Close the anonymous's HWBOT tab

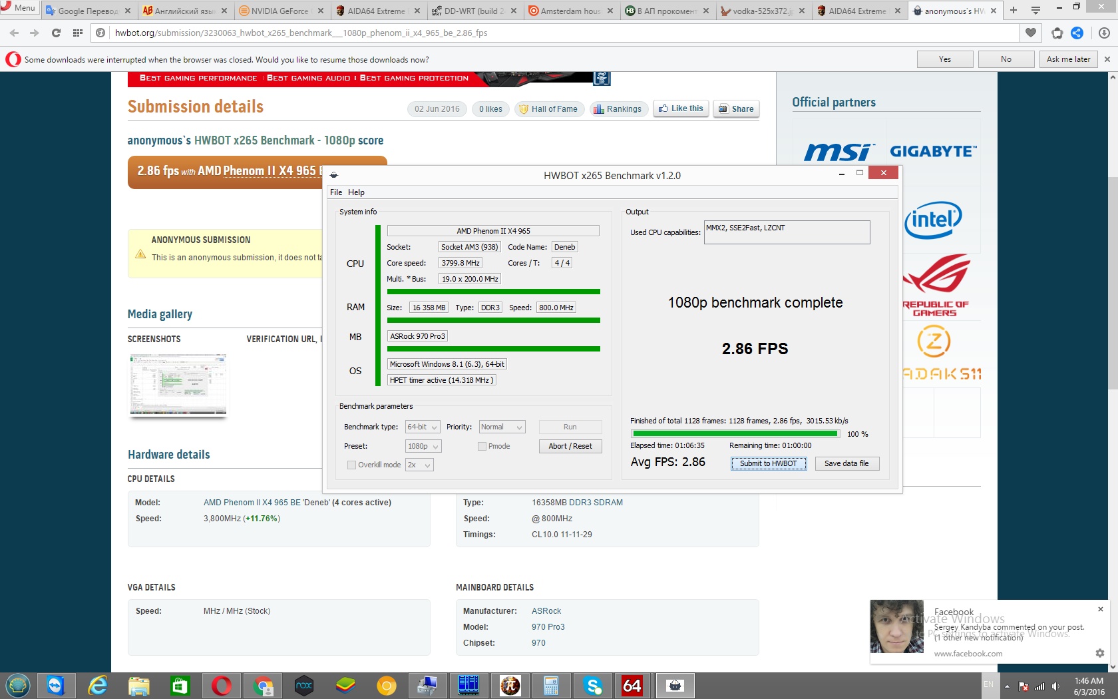994,11
